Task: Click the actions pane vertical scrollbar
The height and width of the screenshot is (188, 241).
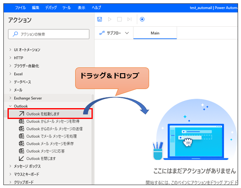Action: click(x=93, y=139)
